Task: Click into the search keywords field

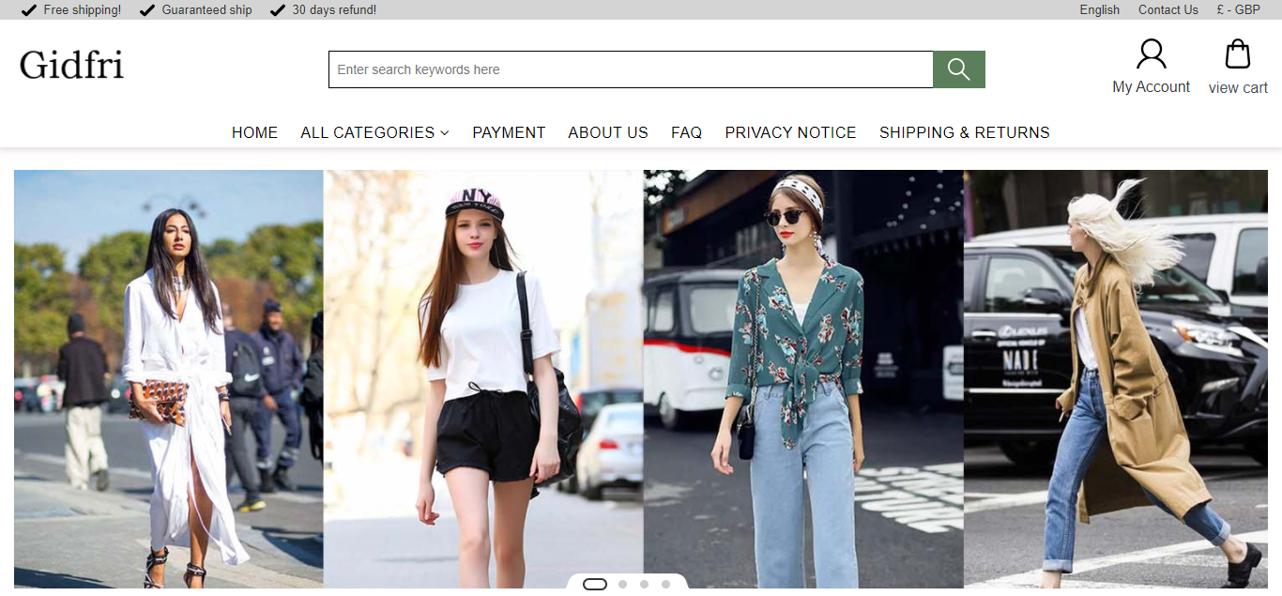Action: 630,69
